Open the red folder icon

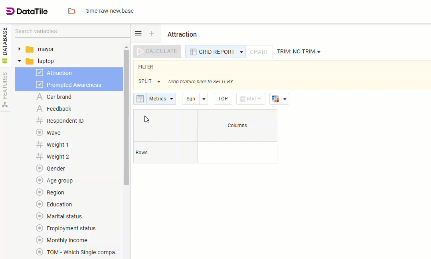(71, 11)
